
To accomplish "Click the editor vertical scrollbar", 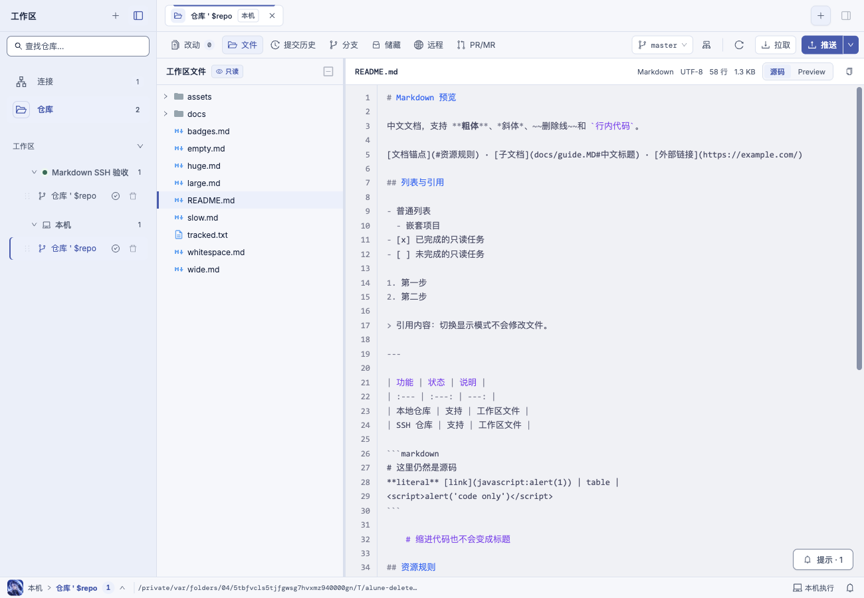I will click(x=859, y=228).
